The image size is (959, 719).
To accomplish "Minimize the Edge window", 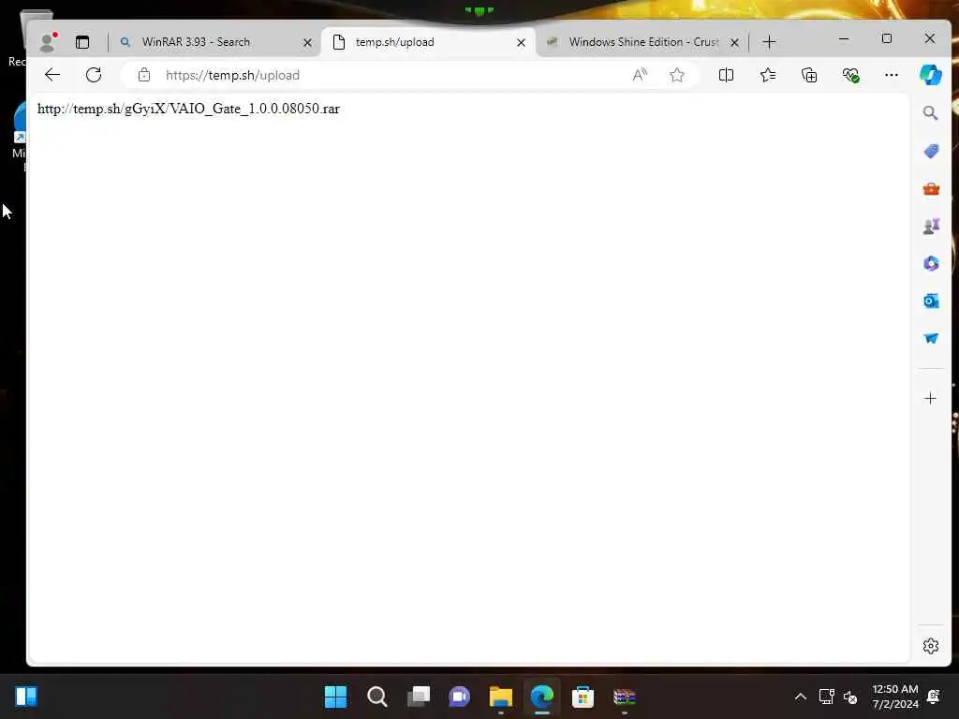I will (x=844, y=38).
